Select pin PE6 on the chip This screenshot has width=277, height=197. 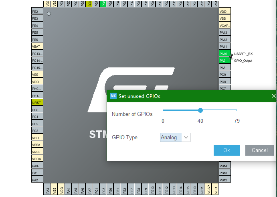[x=37, y=39]
